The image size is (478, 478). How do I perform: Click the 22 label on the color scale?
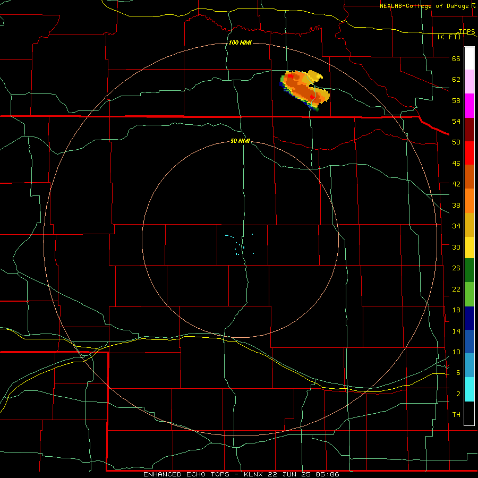pos(456,289)
